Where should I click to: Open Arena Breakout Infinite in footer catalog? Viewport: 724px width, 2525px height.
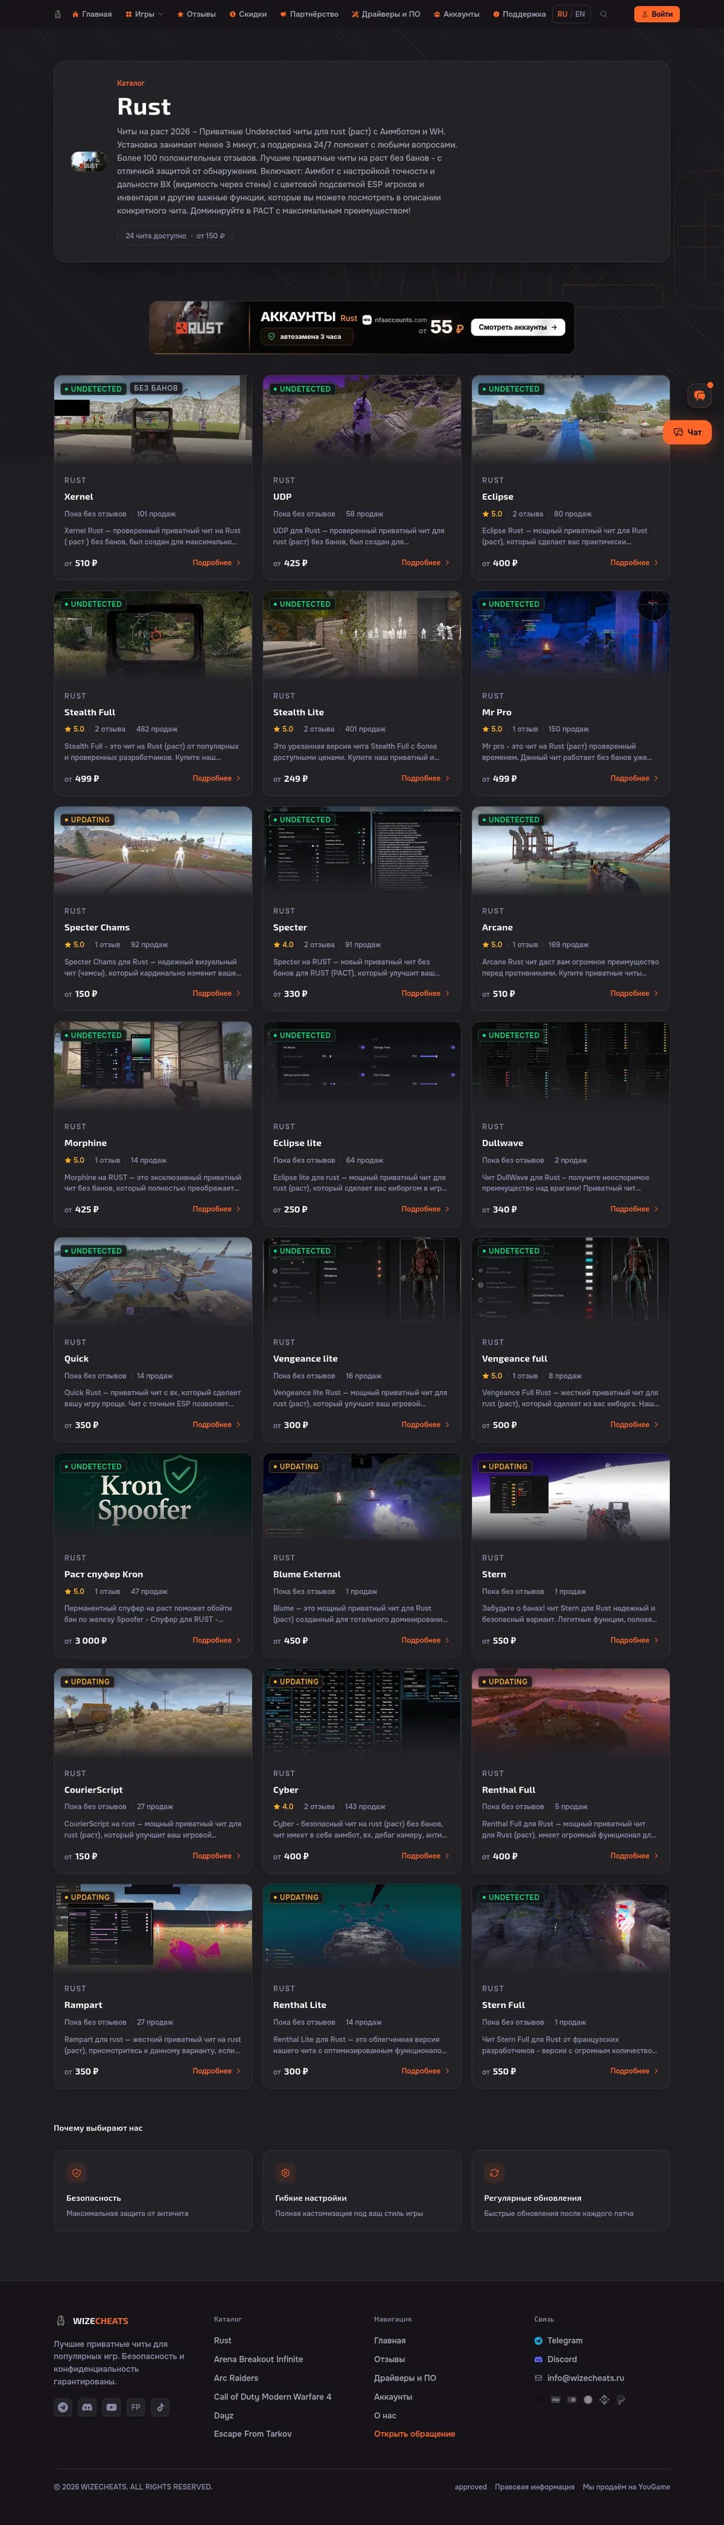pyautogui.click(x=259, y=2360)
